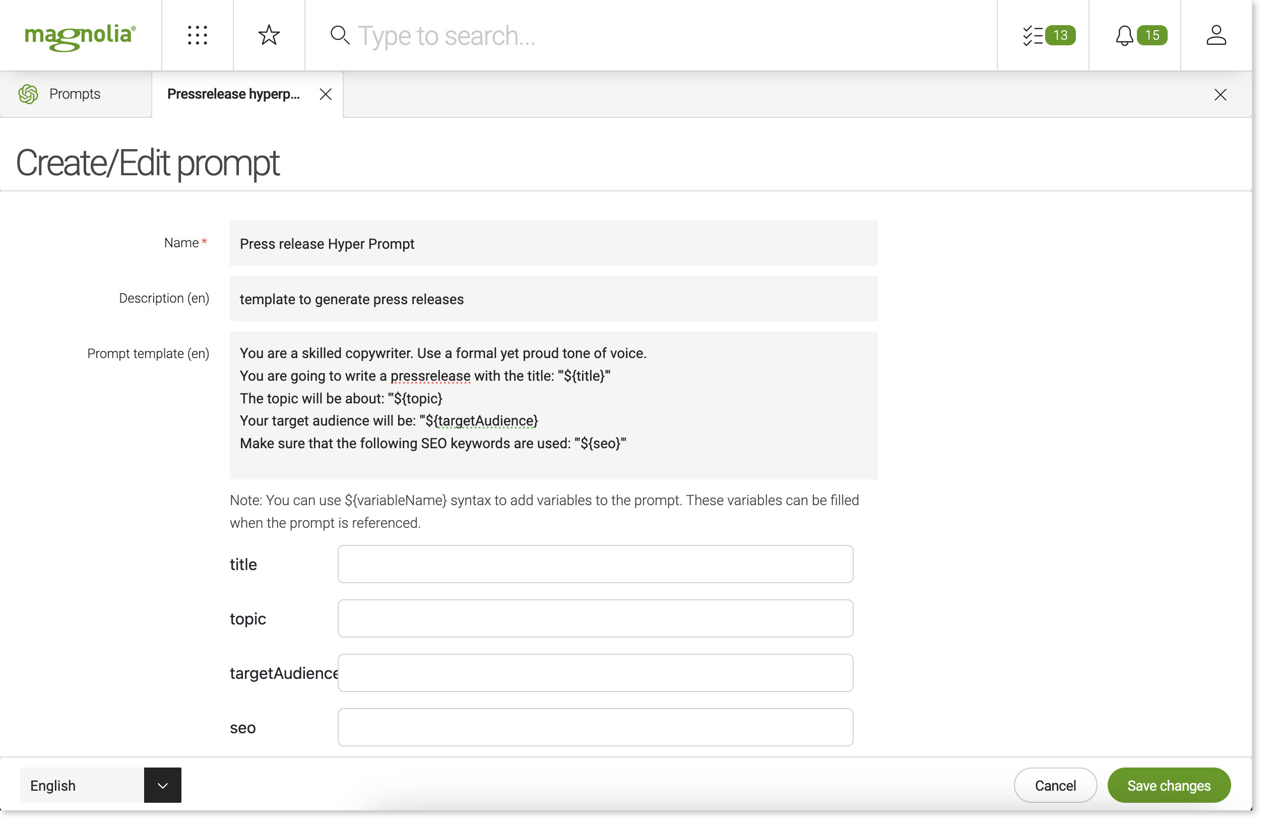Click the user profile icon

(1216, 35)
